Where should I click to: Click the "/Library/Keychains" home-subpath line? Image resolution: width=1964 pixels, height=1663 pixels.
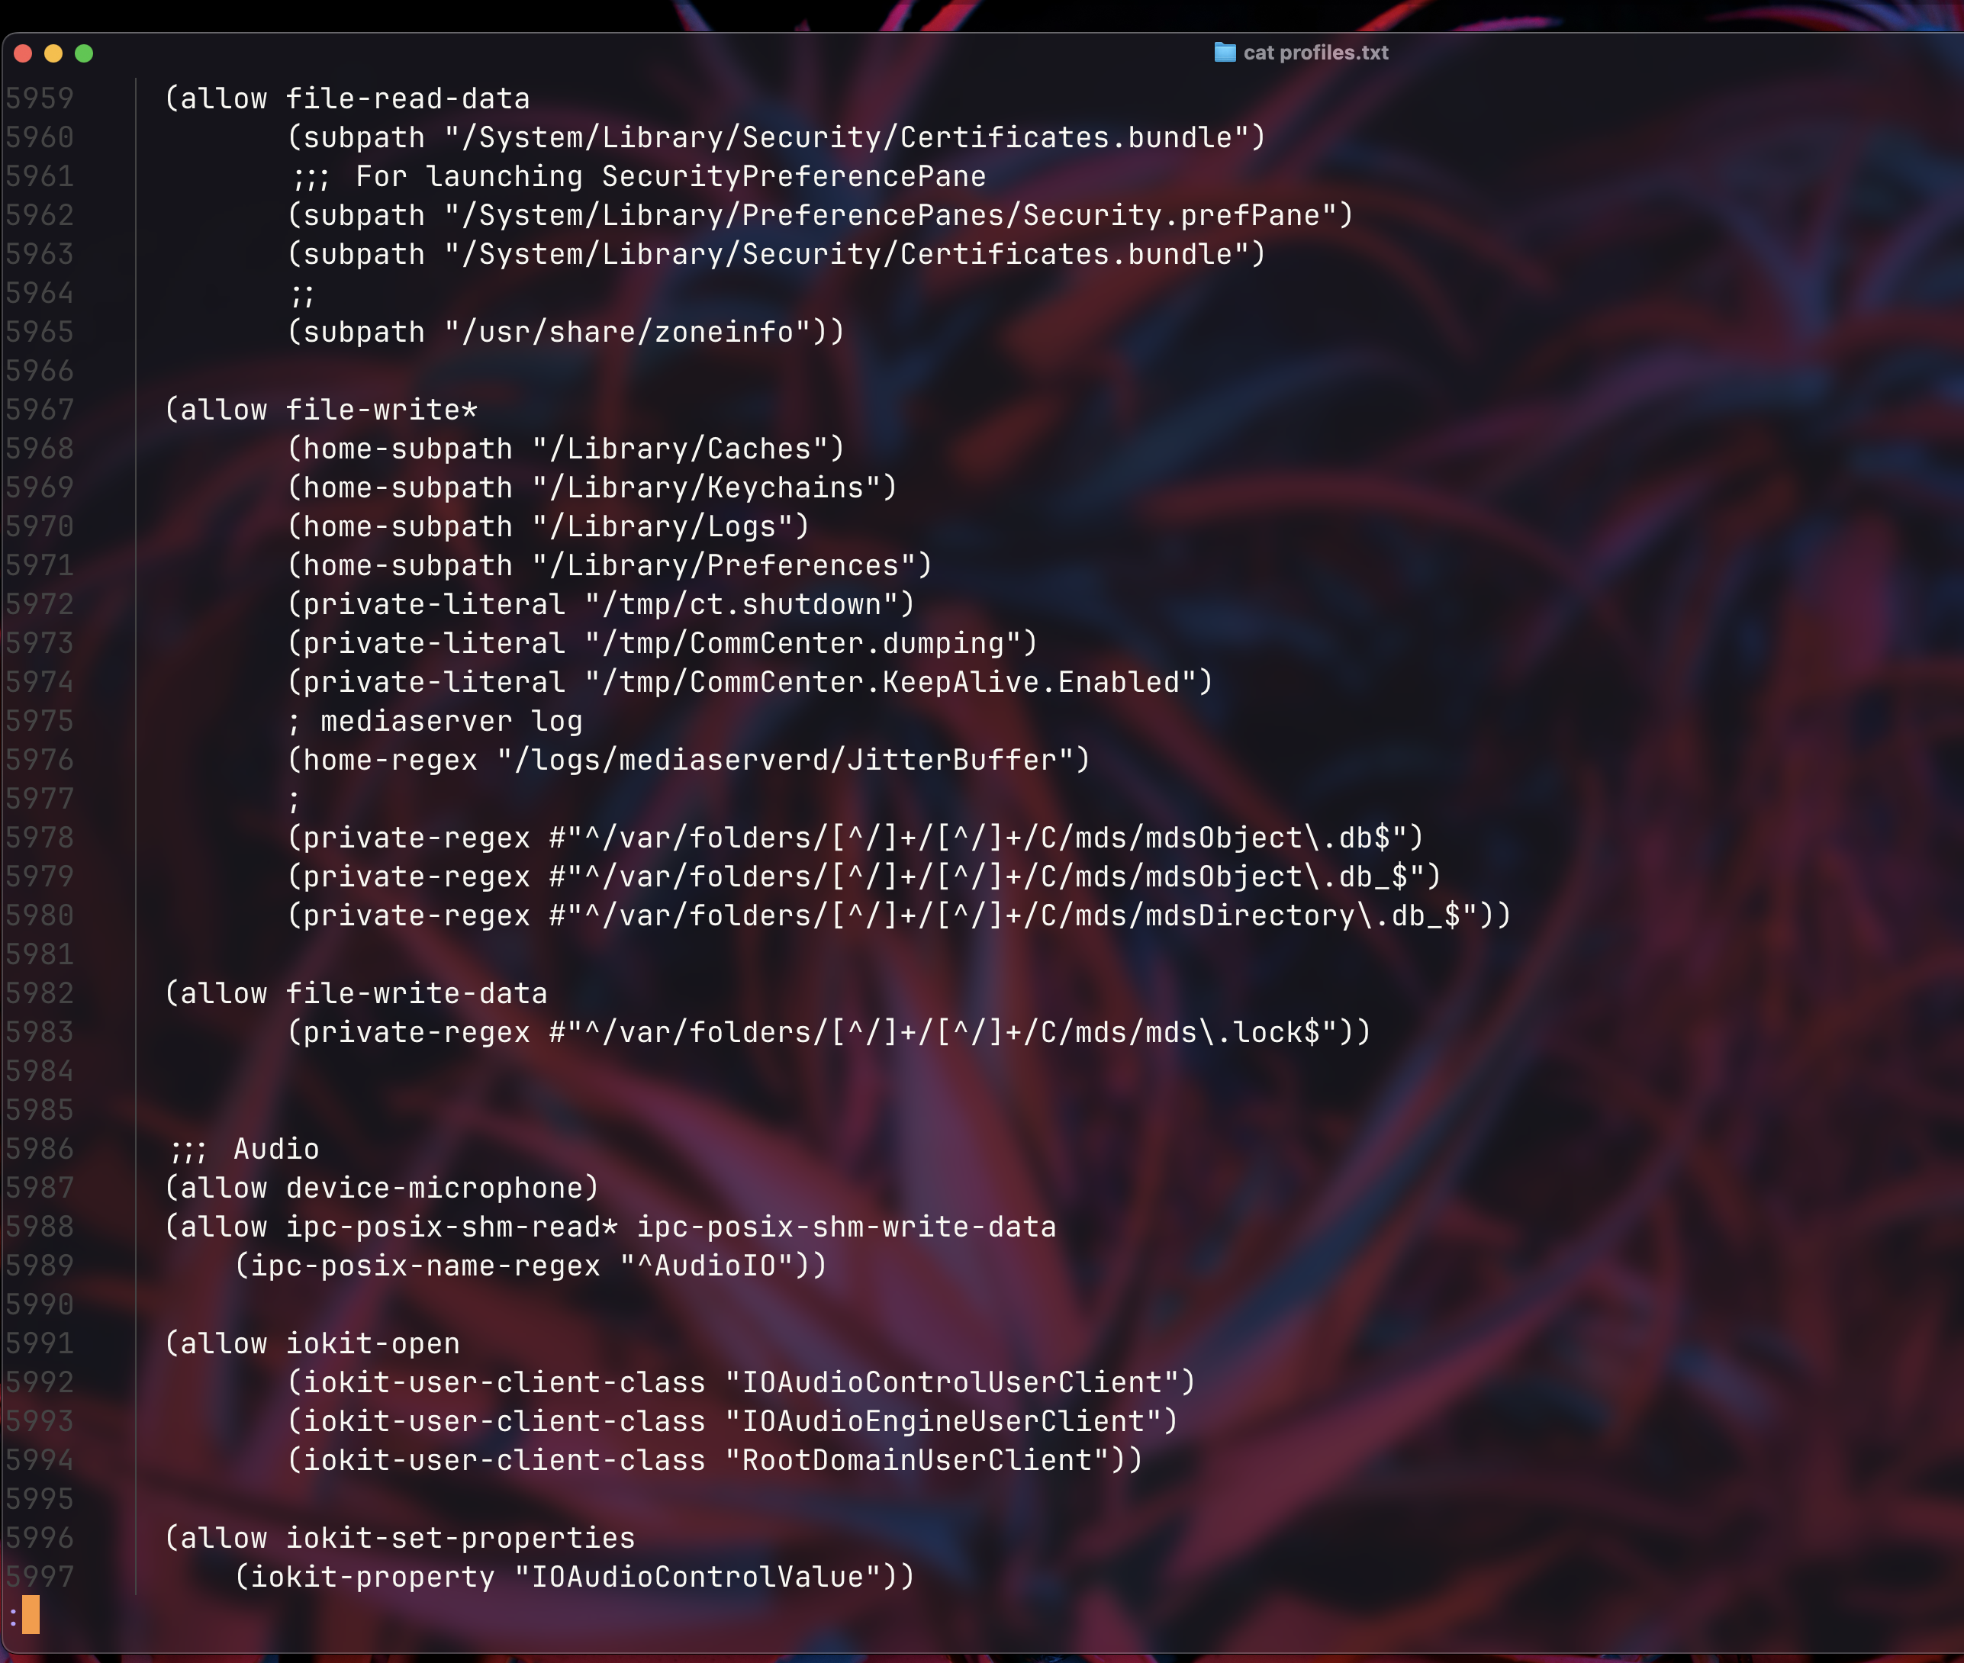(592, 487)
